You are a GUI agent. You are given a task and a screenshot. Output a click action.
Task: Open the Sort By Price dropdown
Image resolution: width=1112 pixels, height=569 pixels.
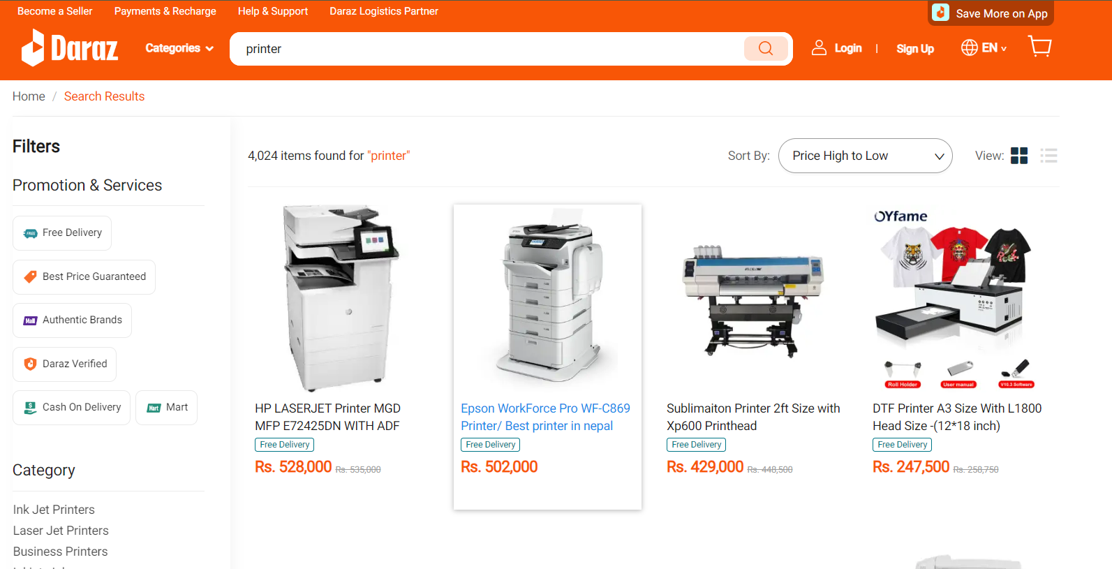[865, 156]
